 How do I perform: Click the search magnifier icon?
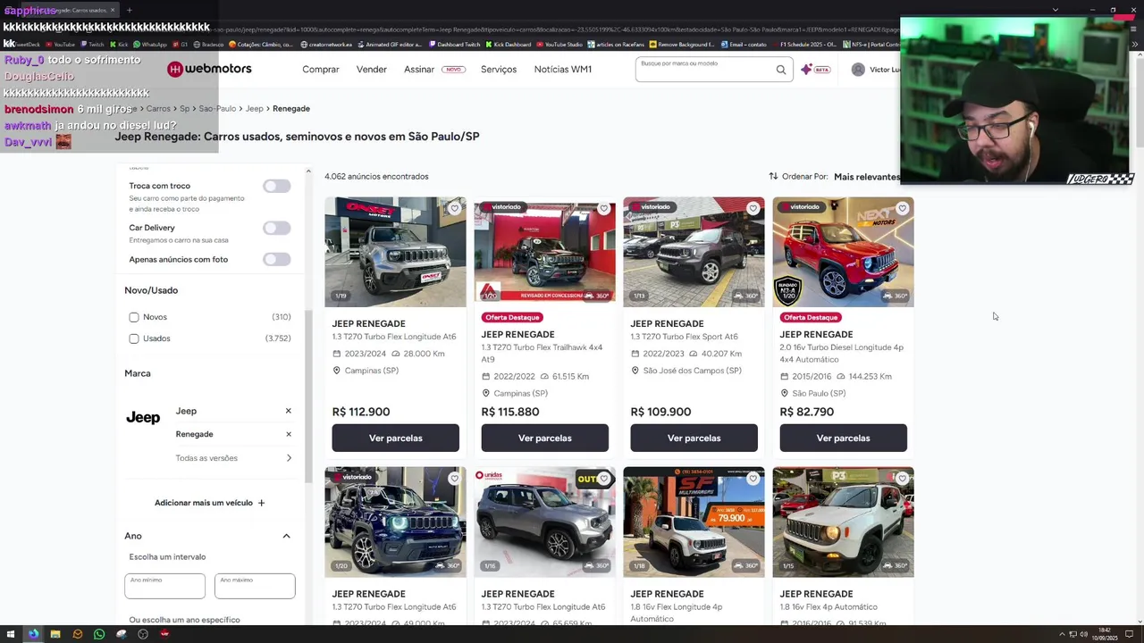[781, 70]
